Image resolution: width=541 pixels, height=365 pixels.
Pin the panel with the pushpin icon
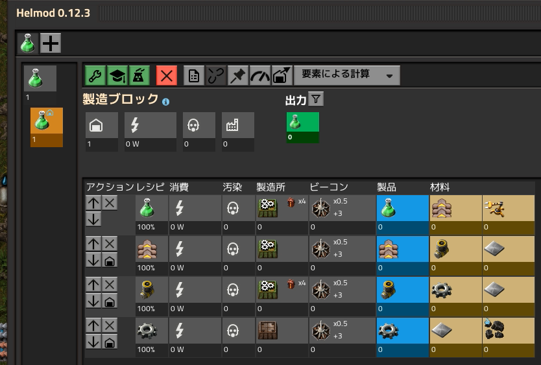pos(238,75)
